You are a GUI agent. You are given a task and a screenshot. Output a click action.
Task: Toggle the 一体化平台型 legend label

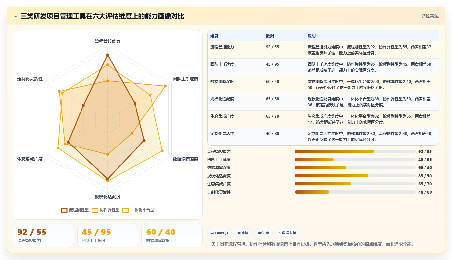tap(142, 210)
